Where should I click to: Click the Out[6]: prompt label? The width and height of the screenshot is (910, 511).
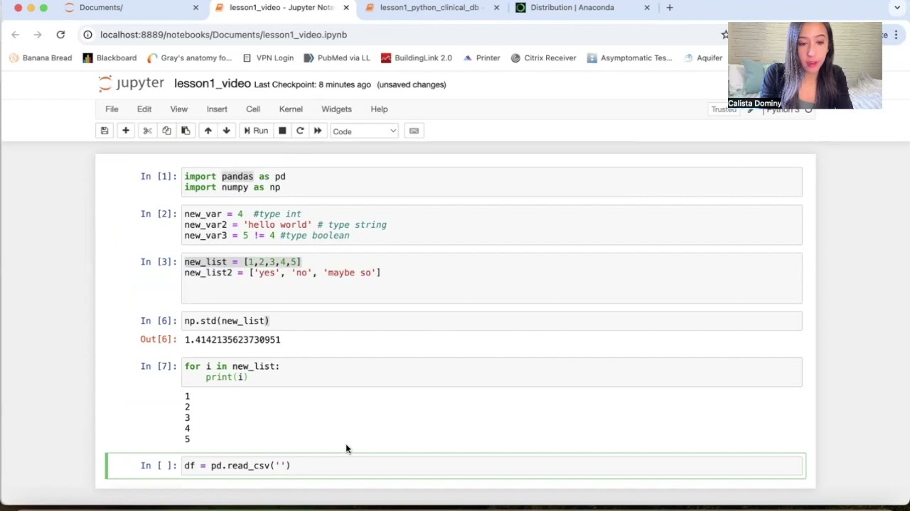pyautogui.click(x=159, y=339)
